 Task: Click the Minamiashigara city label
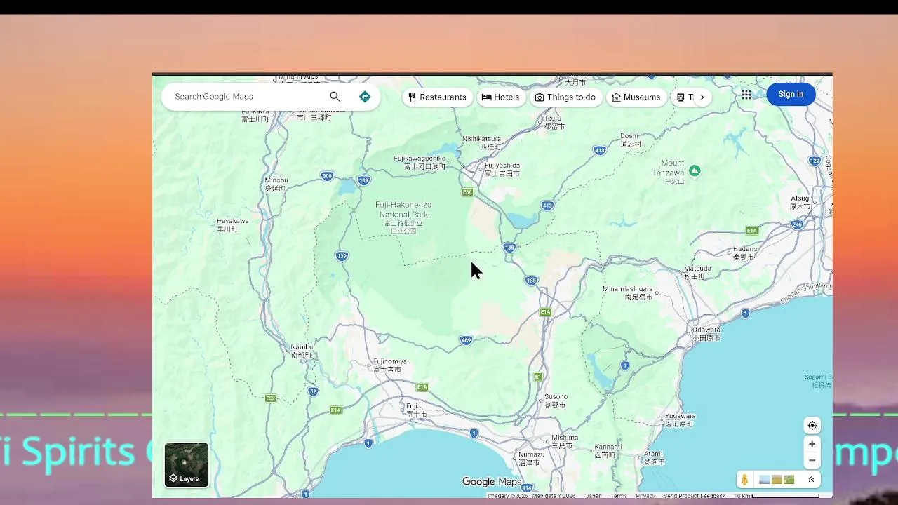coord(629,293)
